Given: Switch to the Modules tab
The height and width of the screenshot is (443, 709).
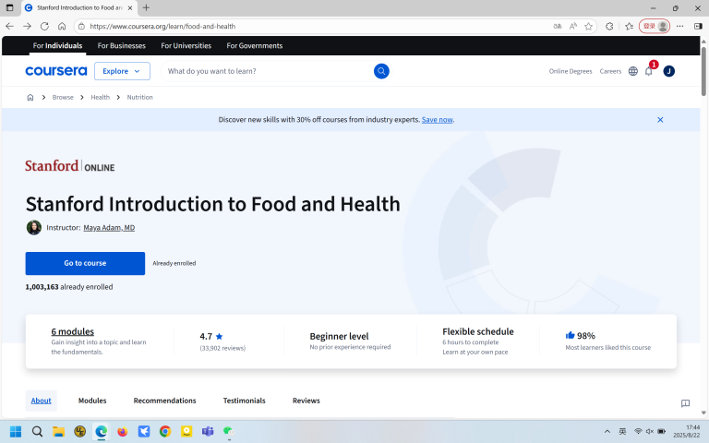Looking at the screenshot, I should (x=92, y=401).
